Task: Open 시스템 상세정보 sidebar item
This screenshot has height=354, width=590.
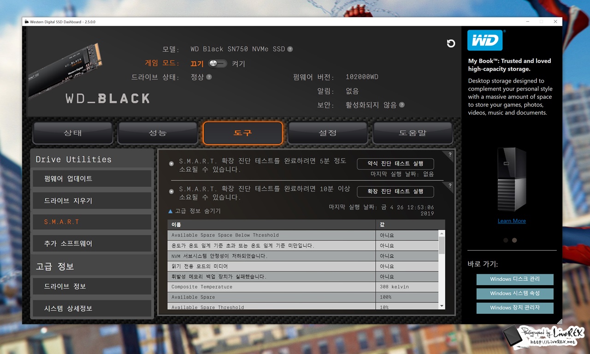Action: point(92,308)
